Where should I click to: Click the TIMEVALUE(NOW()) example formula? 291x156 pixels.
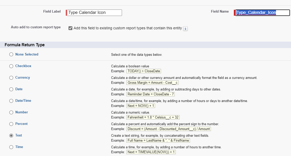coord(151,152)
